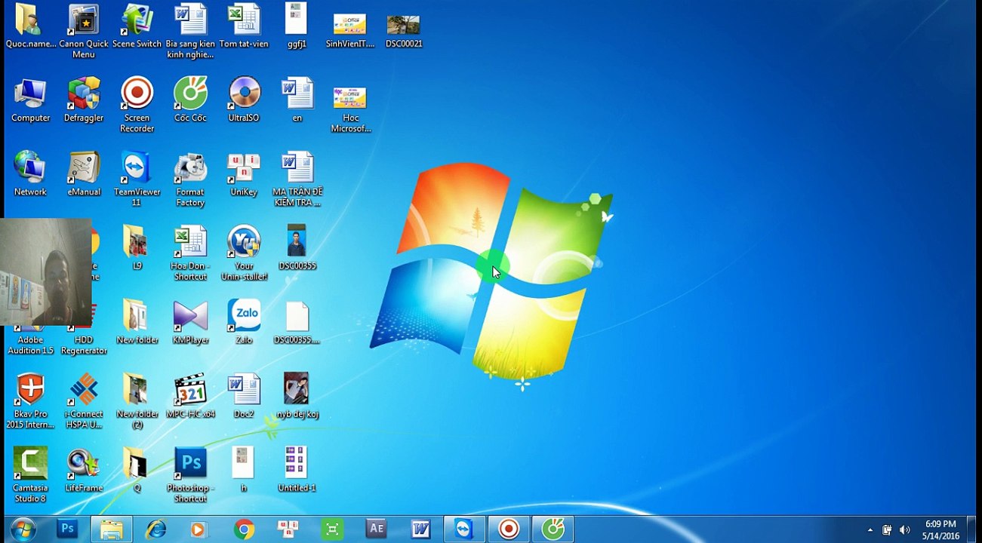Select the Bia sang kien kinh nghie Word document

190,32
